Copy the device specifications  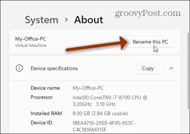click(148, 68)
